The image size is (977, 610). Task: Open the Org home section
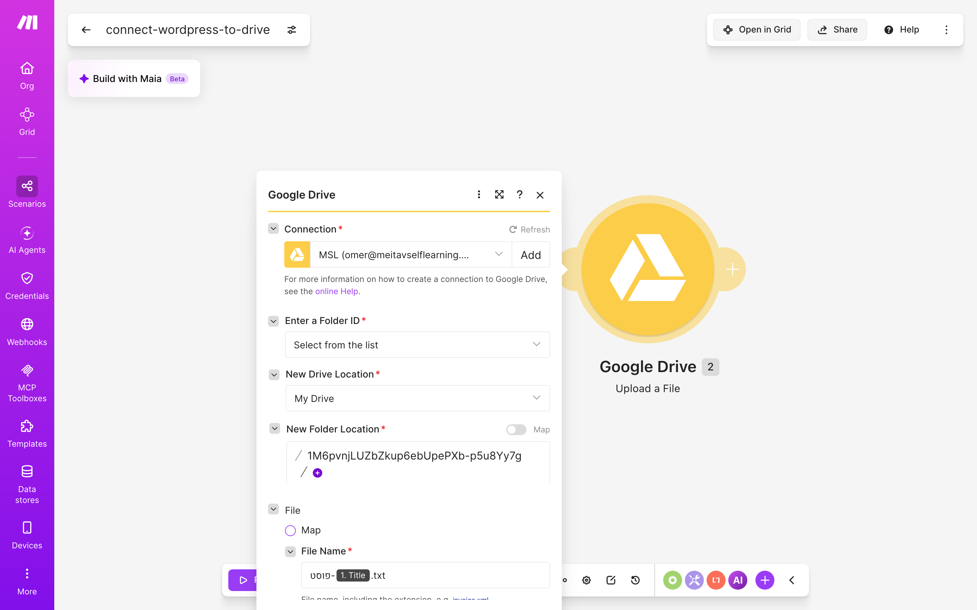[x=27, y=76]
